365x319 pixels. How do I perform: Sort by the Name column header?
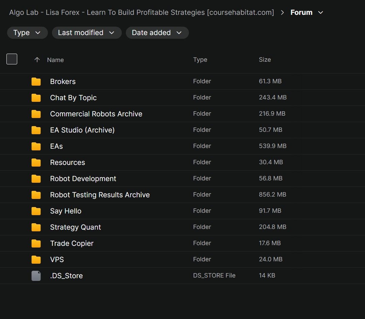tap(55, 60)
